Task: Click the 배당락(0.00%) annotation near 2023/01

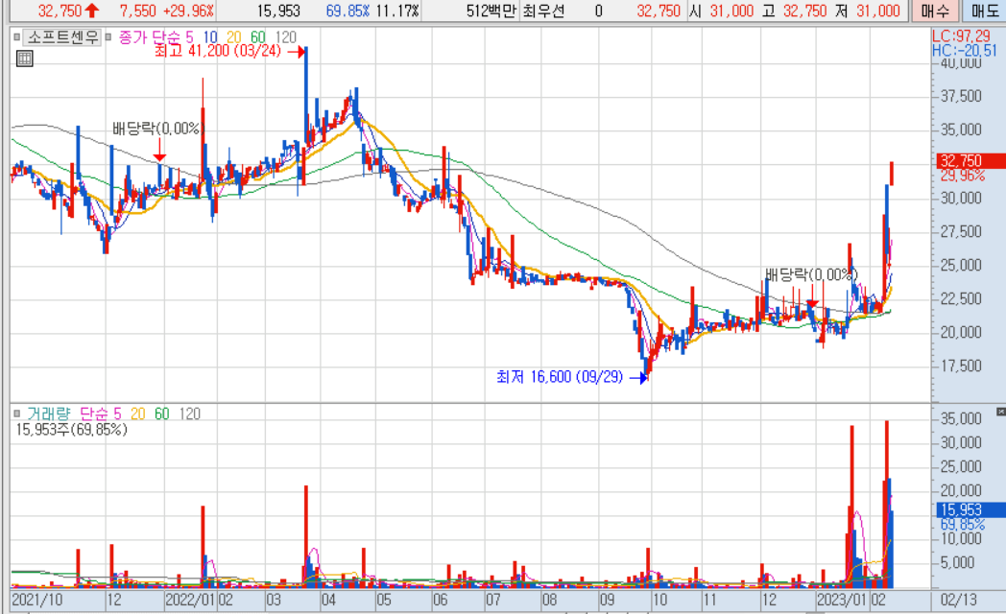Action: 811,275
